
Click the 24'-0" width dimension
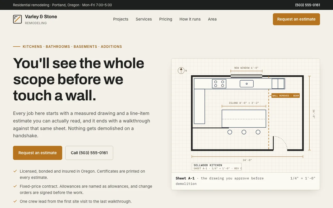(x=247, y=160)
